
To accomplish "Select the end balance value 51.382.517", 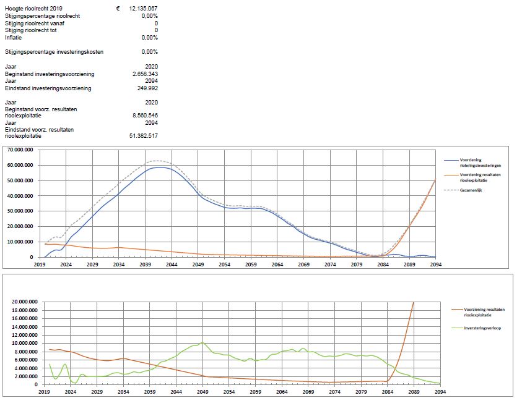I will tap(143, 135).
